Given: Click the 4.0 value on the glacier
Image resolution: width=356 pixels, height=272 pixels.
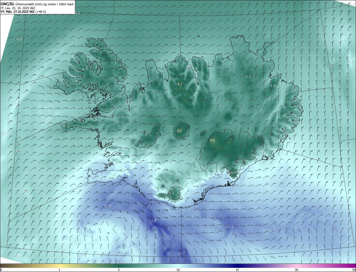Looking at the screenshot, I should click(212, 140).
